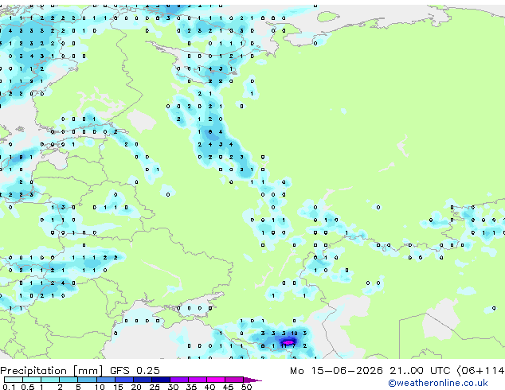Select the 30–35 mm legend color swatch

(179, 380)
